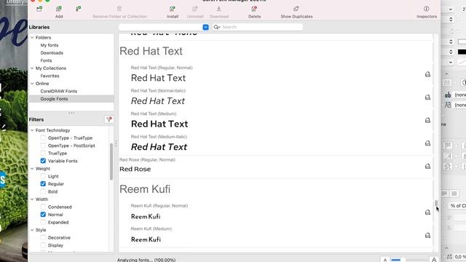Click the font preview size slider
466x262 pixels.
point(409,260)
